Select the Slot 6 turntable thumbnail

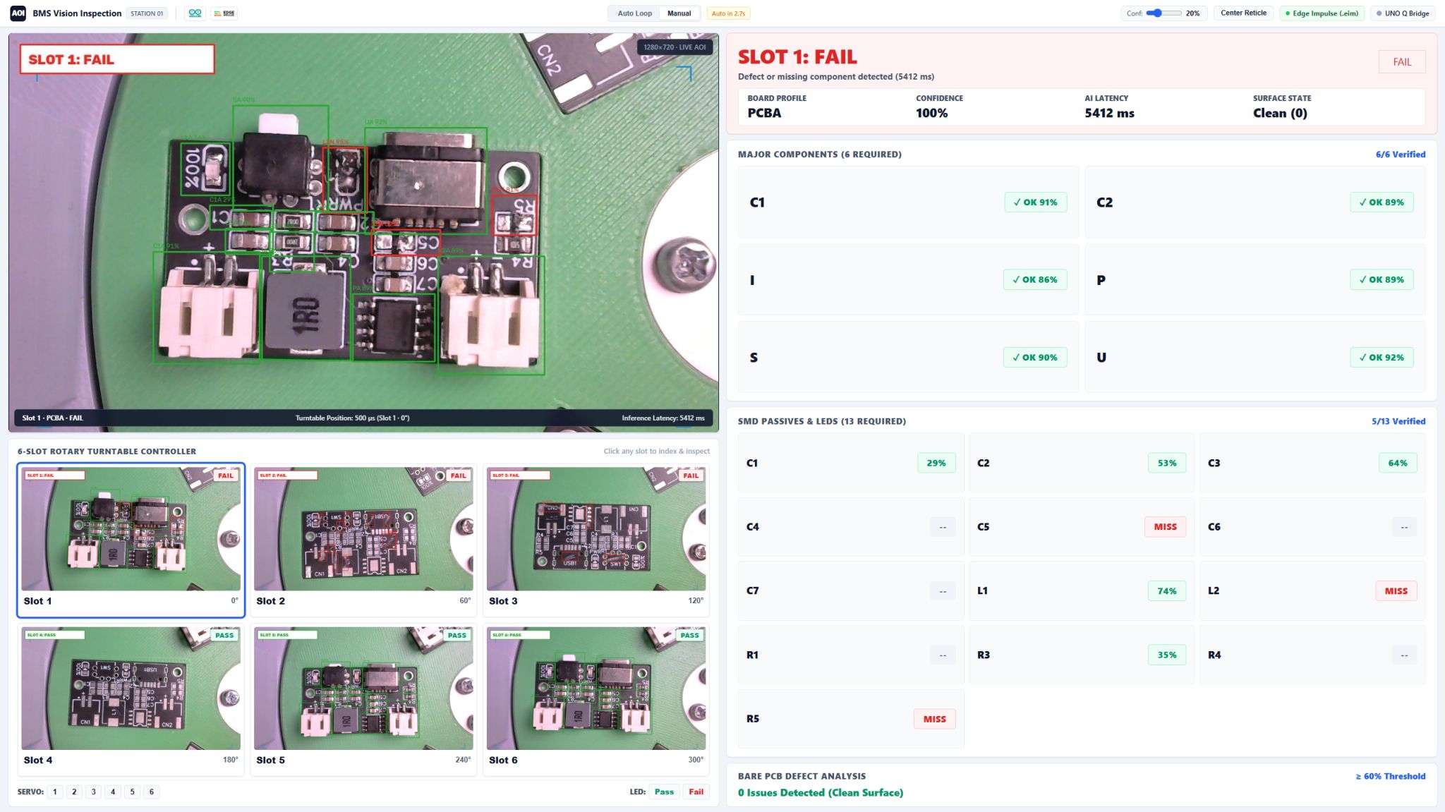[x=596, y=700]
